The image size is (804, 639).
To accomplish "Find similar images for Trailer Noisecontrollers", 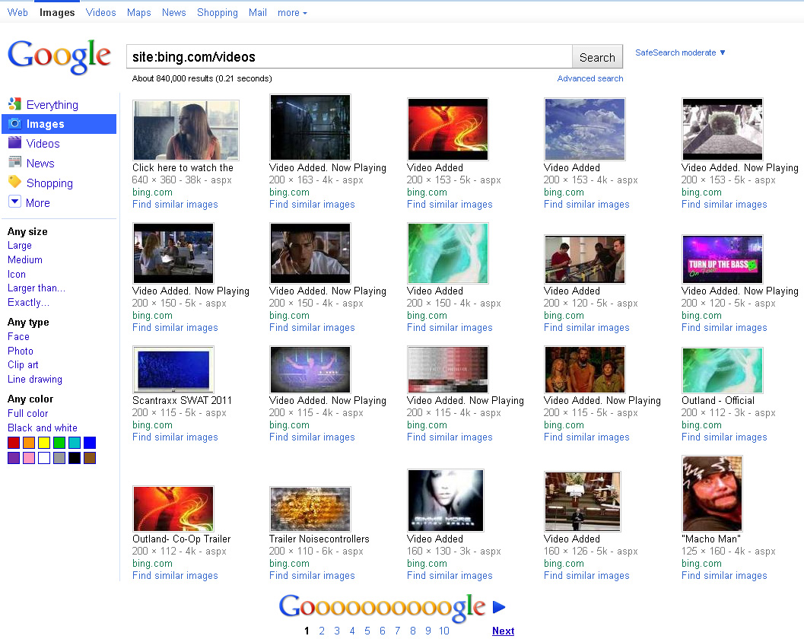I will (312, 576).
